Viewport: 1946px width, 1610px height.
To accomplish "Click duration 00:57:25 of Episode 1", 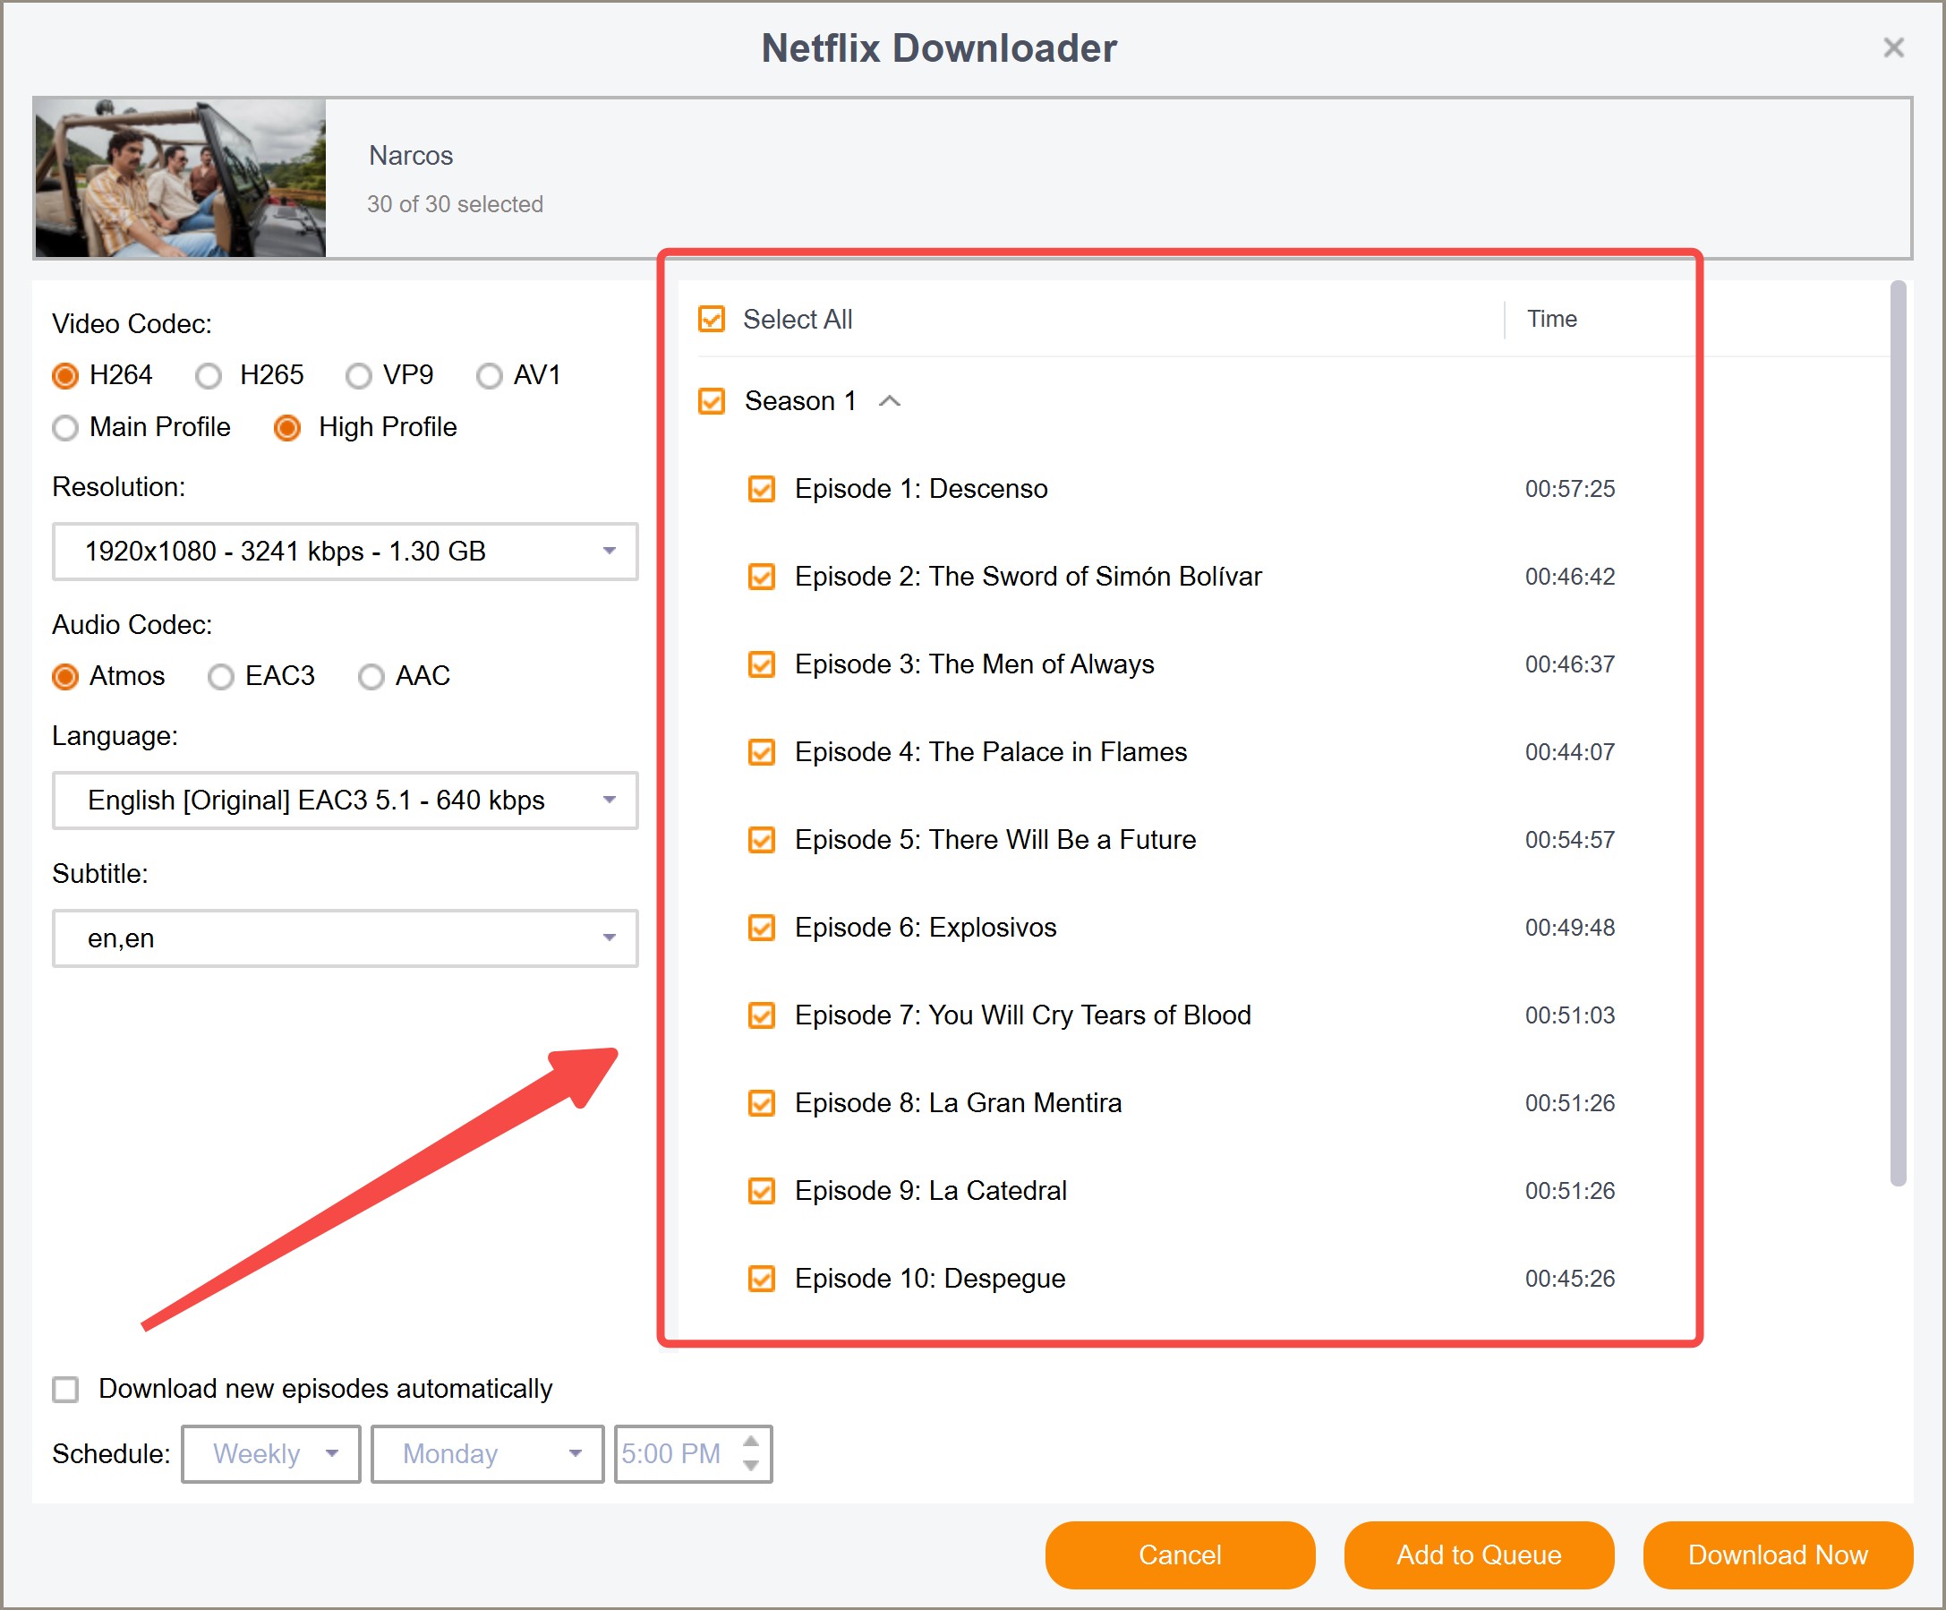I will click(1570, 489).
